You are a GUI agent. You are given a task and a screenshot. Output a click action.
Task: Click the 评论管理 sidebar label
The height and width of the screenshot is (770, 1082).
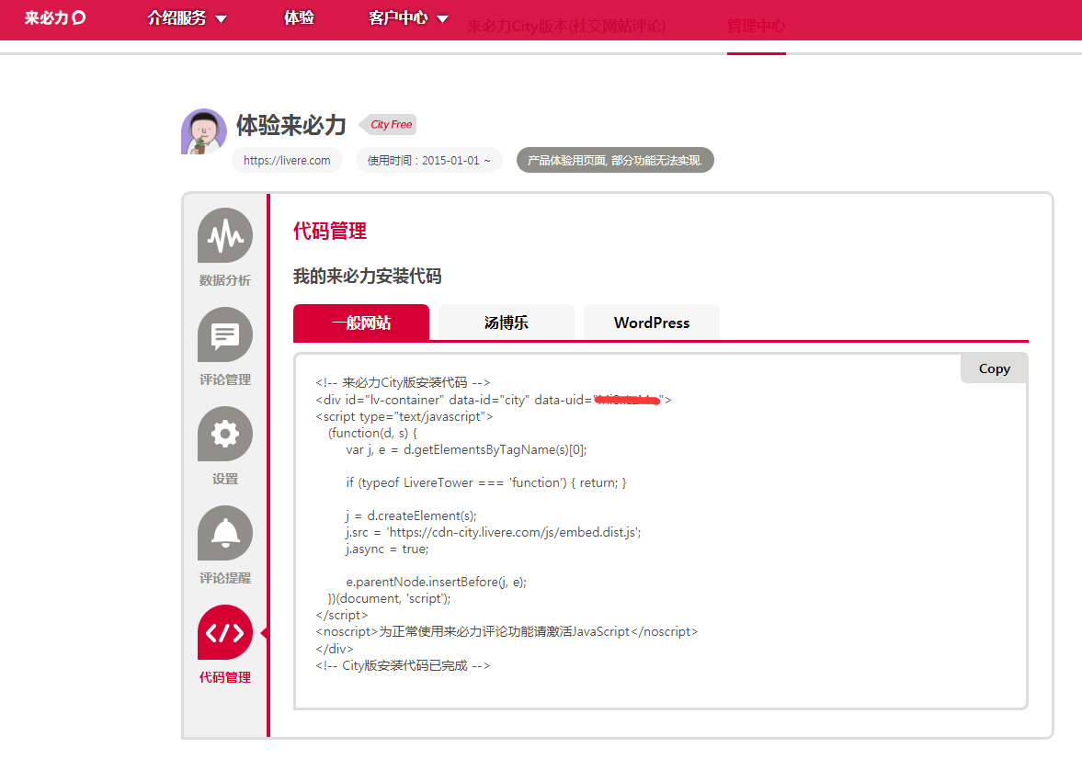click(x=225, y=379)
